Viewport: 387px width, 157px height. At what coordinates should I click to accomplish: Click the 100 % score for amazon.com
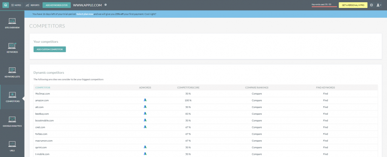pos(188,100)
